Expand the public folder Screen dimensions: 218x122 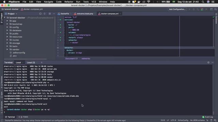click(x=7, y=34)
